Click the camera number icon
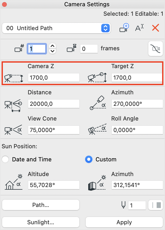This screenshot has height=230, width=165. pos(19,48)
